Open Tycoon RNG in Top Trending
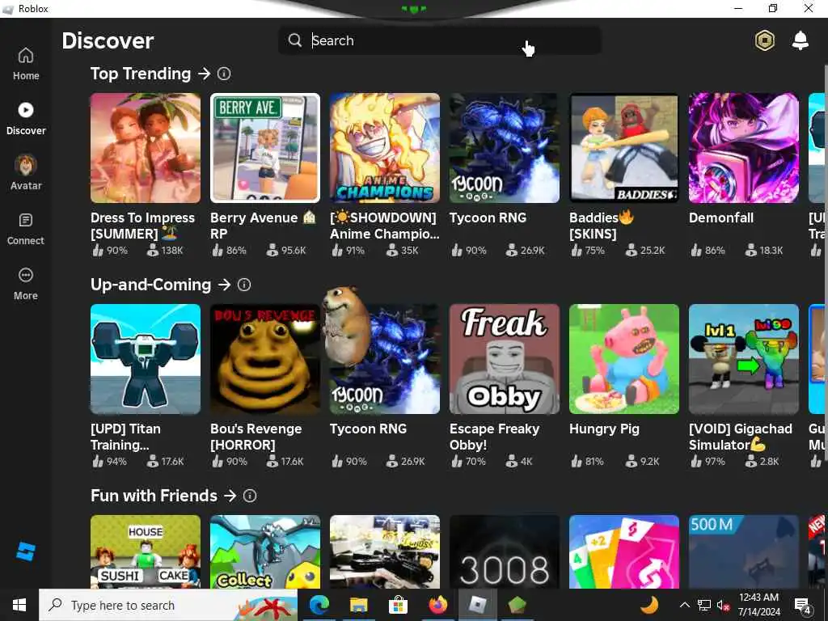This screenshot has height=621, width=828. (505, 148)
